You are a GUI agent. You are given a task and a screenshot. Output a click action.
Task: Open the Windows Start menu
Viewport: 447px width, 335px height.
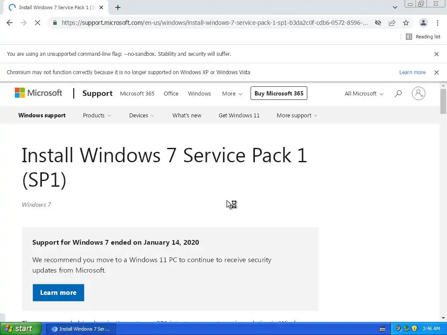21,329
